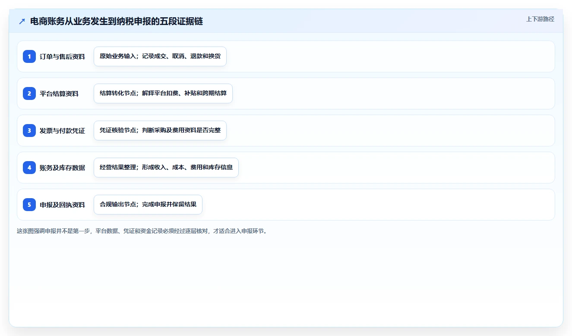572x336 pixels.
Task: Select the 发票与付款凭证 label
Action: pos(63,131)
